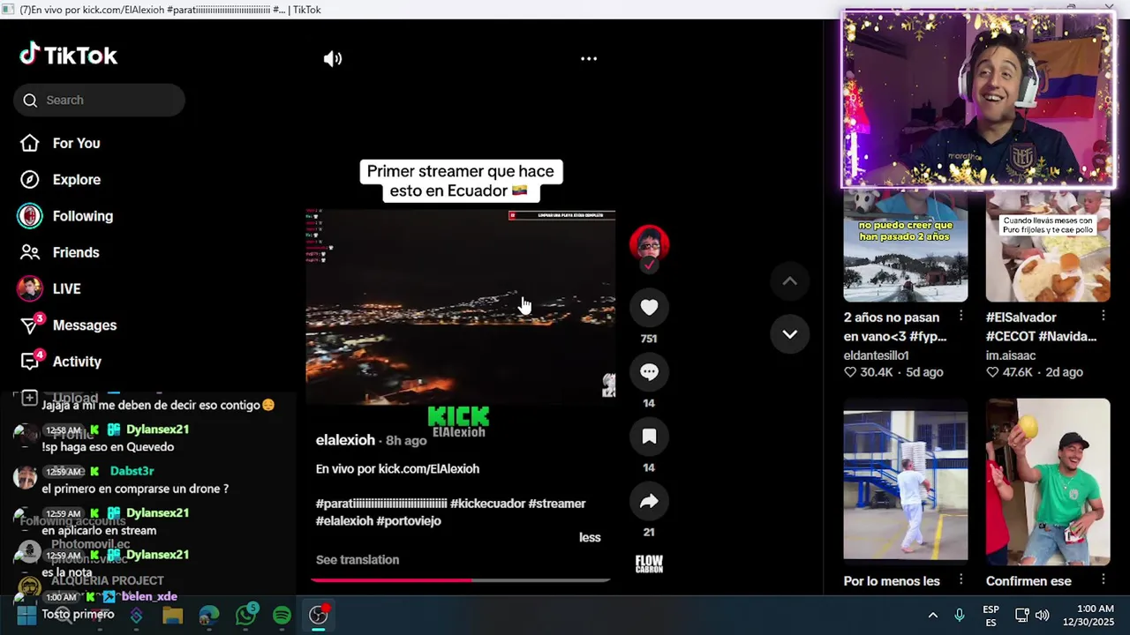1130x635 pixels.
Task: Click the #portoviejo hashtag
Action: pos(409,521)
